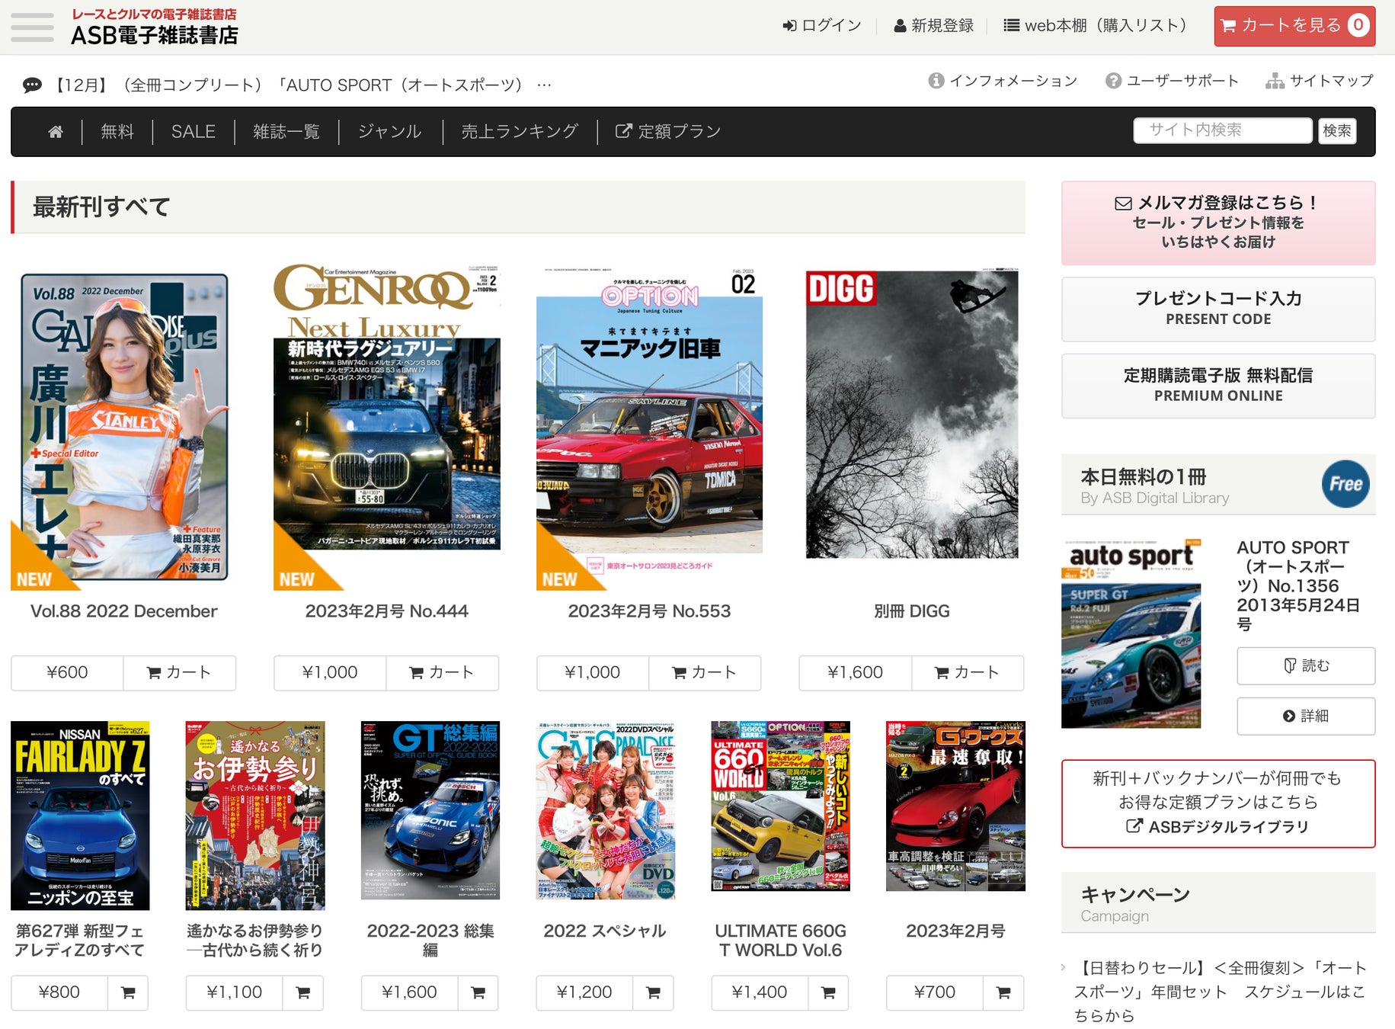Click ULTIMATE 660GT WORLD Vol.6 title

point(780,941)
